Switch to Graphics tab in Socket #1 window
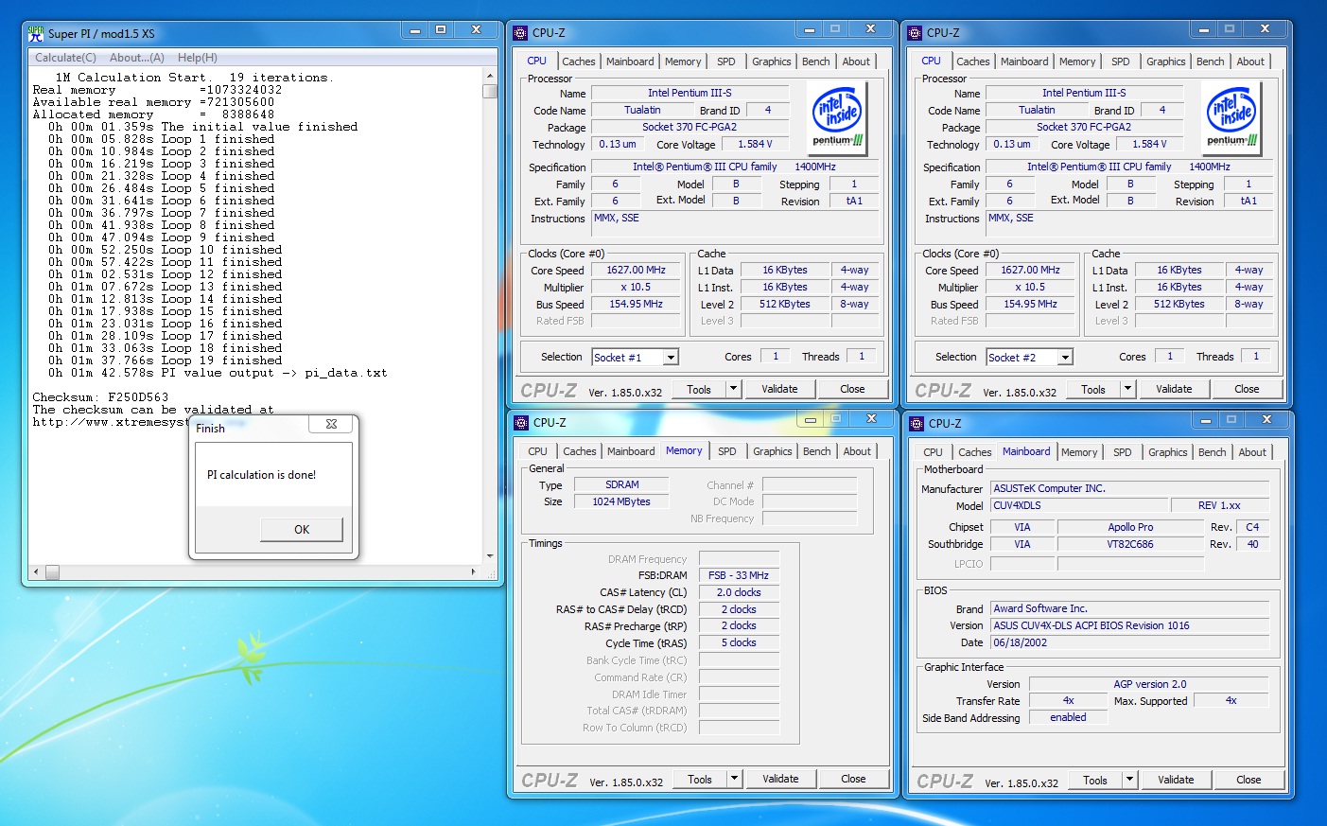The image size is (1327, 826). point(772,62)
